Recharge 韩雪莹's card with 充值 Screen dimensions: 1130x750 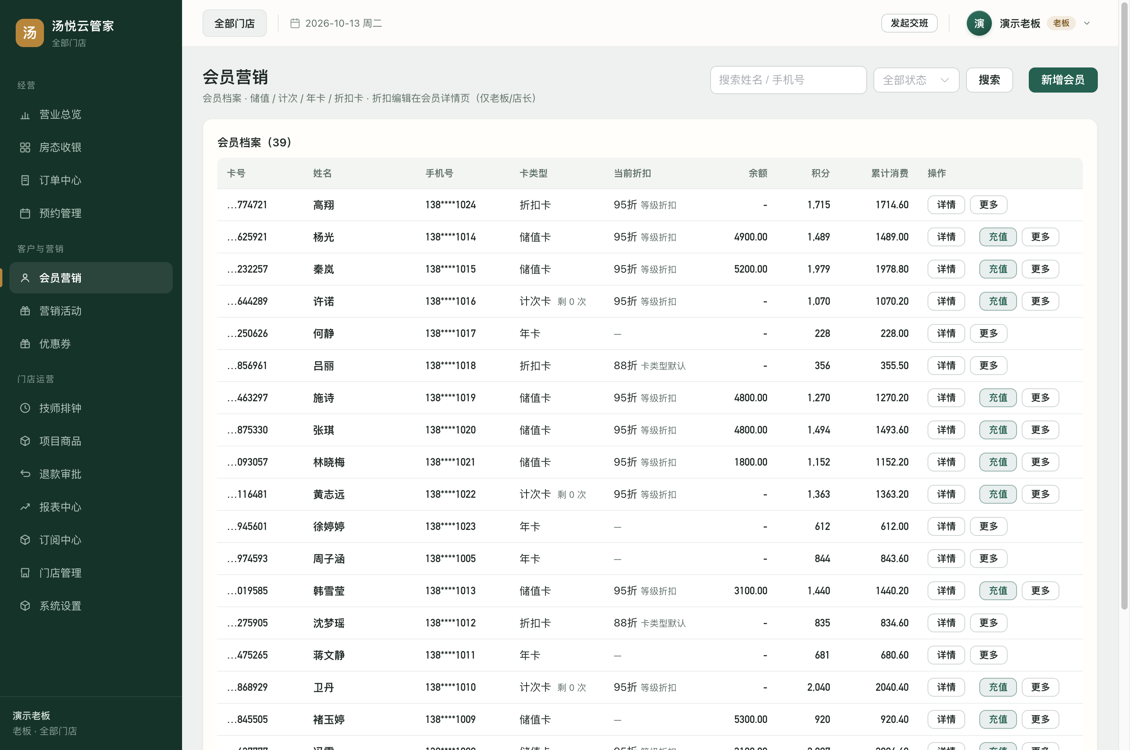[997, 591]
